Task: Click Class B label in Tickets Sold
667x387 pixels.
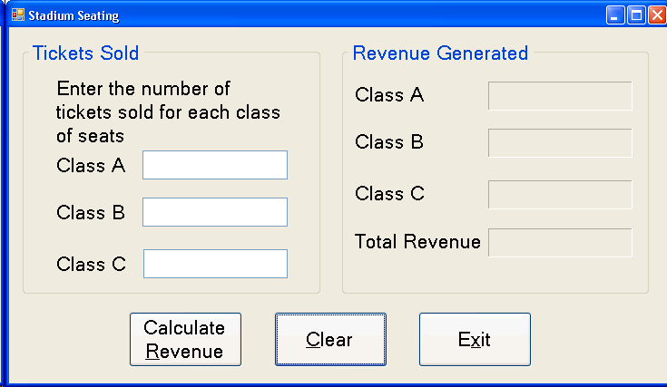Action: [91, 212]
